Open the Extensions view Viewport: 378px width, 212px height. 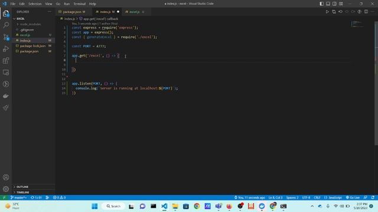click(6, 60)
